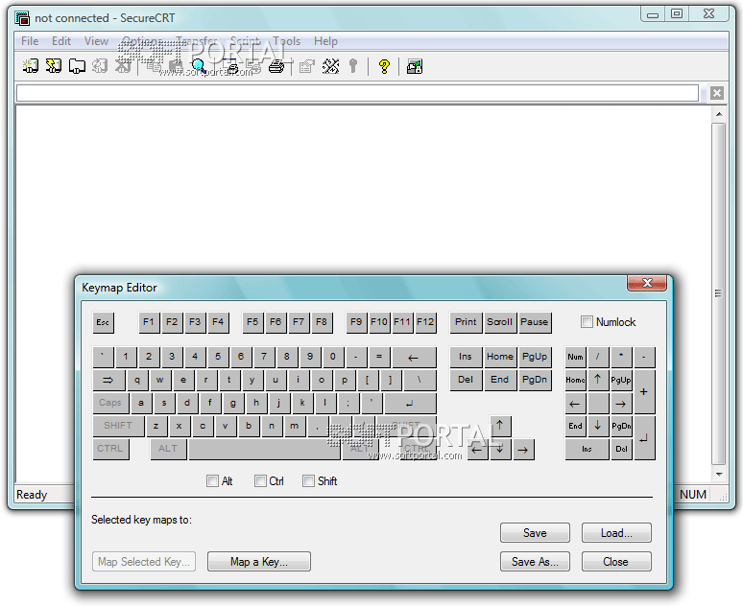Select the Del key in the navigation cluster
This screenshot has height=606, width=743.
(467, 380)
